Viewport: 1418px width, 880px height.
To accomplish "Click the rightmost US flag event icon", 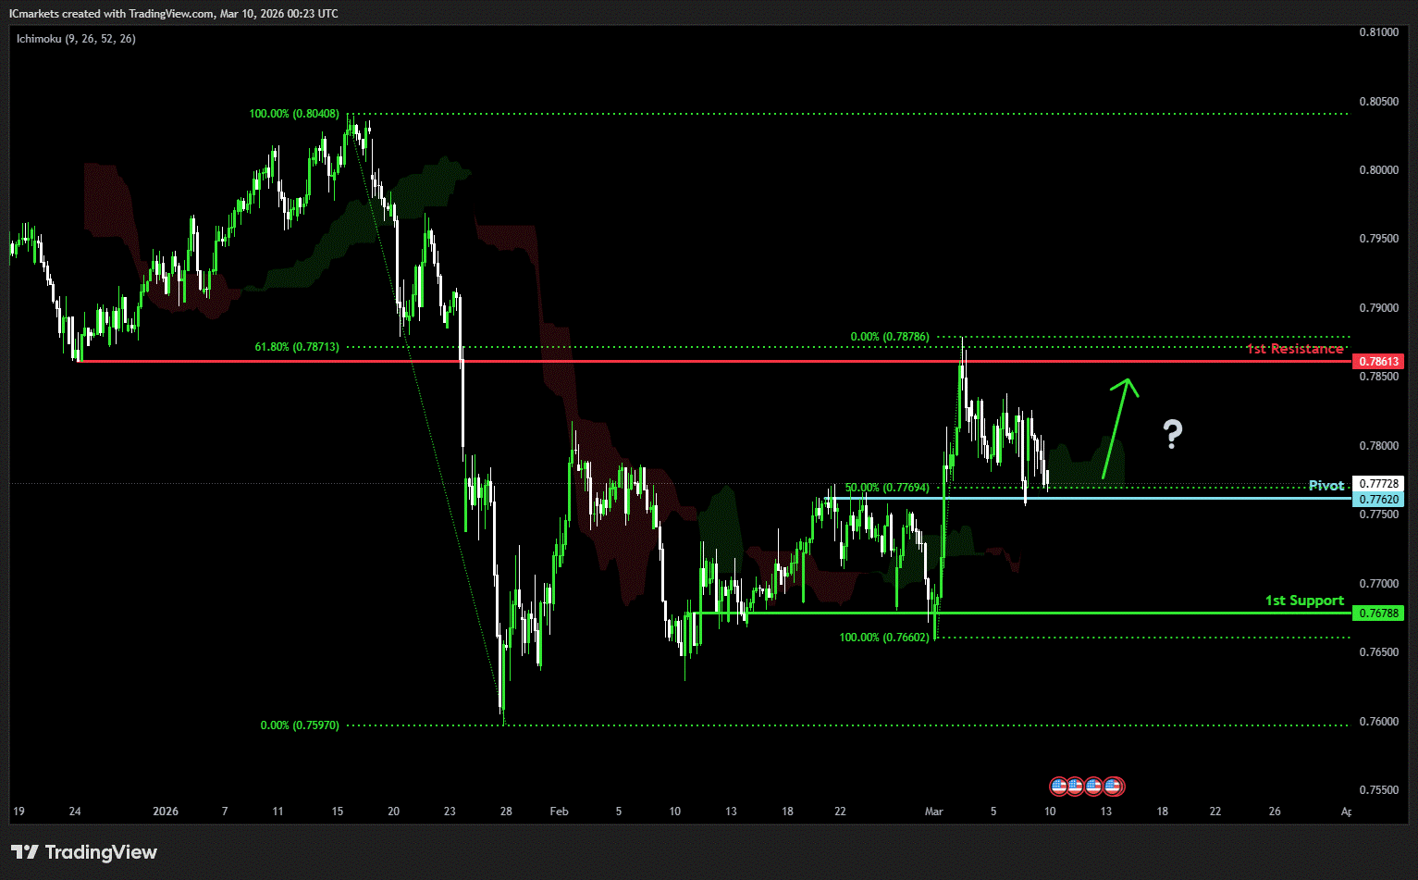I will click(1114, 787).
